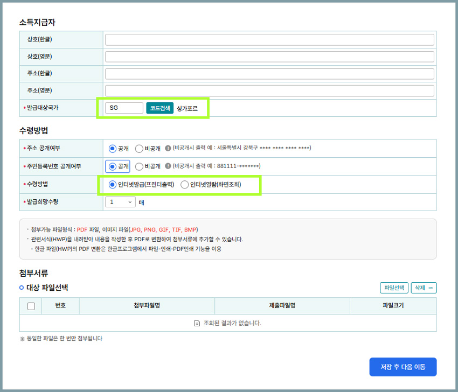Click the 발급대상국가 code field containing SG
Screen dimensions: 458x392
(x=124, y=108)
